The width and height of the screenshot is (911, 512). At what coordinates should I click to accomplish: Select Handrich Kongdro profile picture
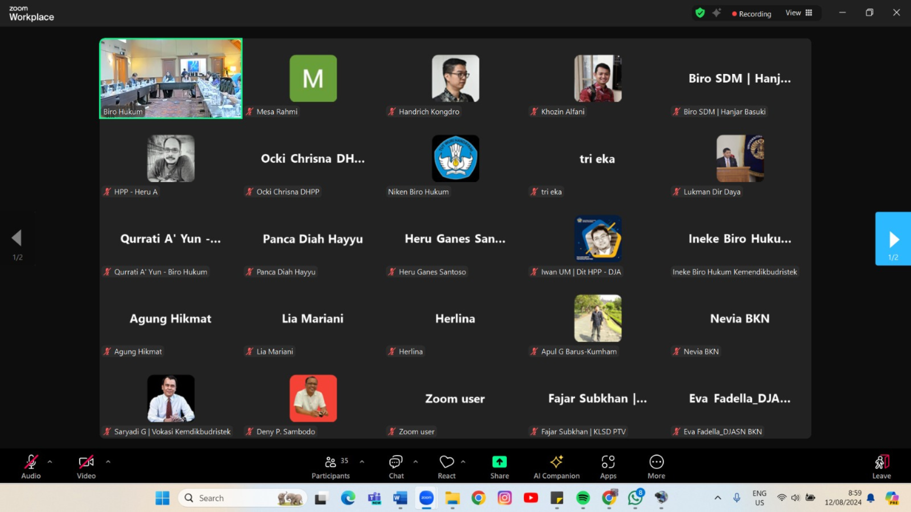455,78
